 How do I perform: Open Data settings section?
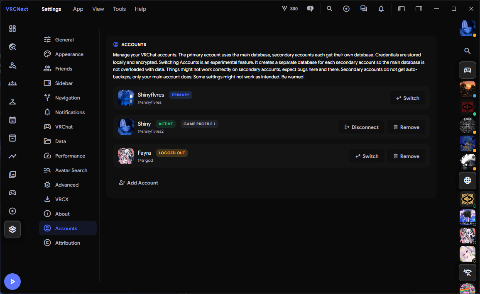pyautogui.click(x=68, y=141)
